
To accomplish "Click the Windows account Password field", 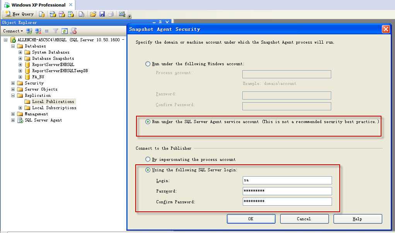I will pyautogui.click(x=287, y=95).
